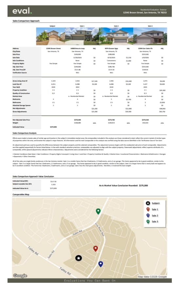
Task: Click the 'Weight' row label
Action: 15,123
